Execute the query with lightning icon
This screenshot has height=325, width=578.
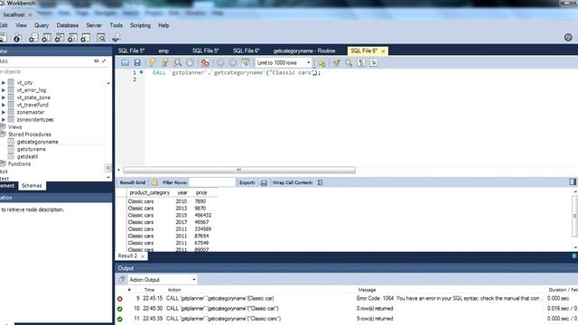[x=153, y=62]
